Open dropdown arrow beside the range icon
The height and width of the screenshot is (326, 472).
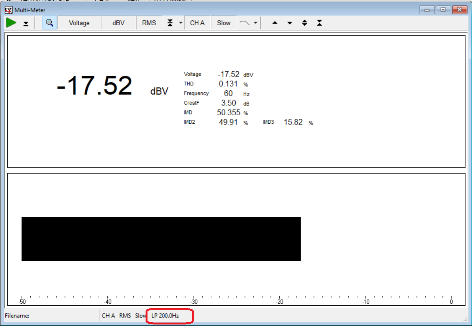point(181,23)
